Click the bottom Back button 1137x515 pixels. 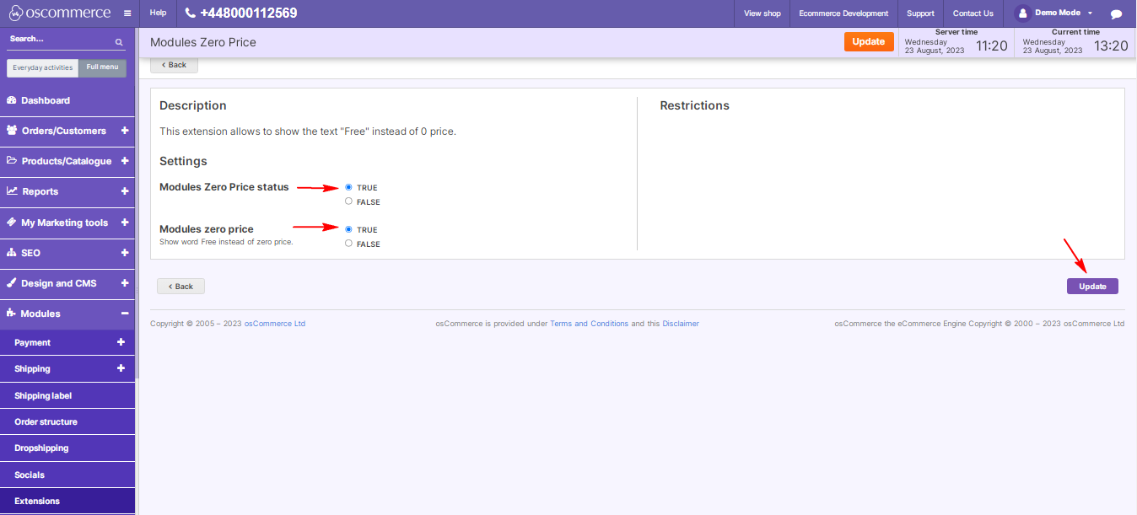181,287
